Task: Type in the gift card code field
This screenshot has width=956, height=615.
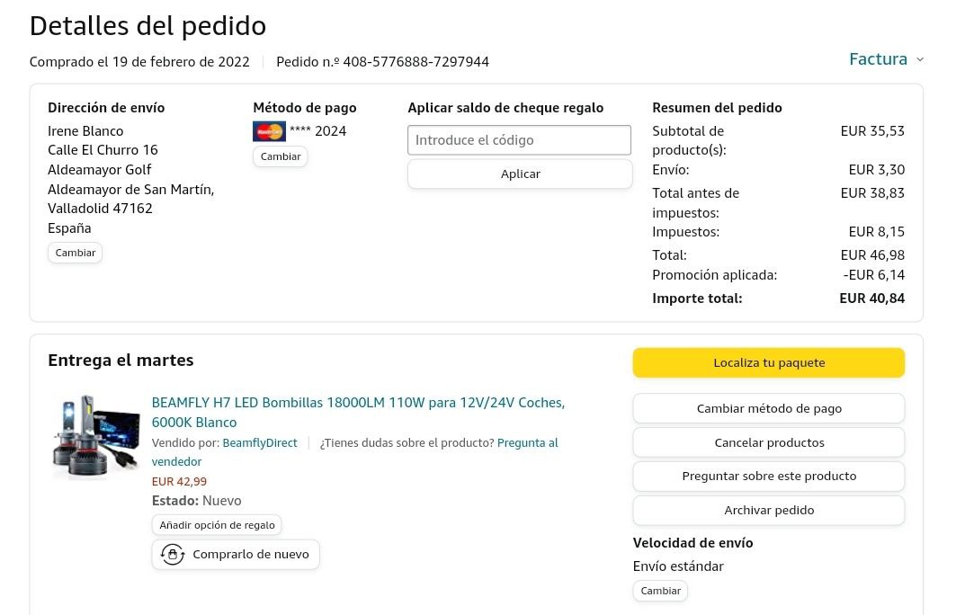Action: tap(519, 140)
